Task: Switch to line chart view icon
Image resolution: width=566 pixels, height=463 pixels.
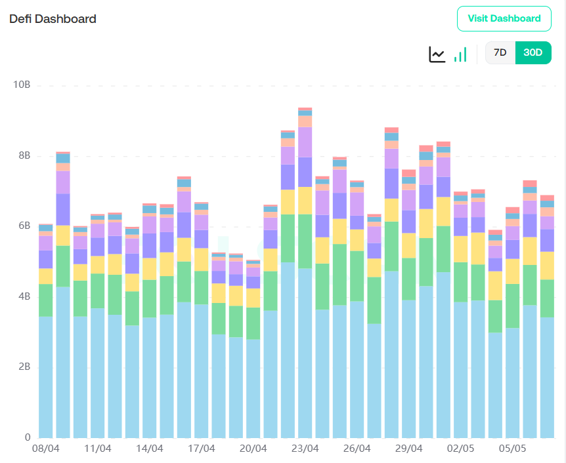Action: click(437, 54)
